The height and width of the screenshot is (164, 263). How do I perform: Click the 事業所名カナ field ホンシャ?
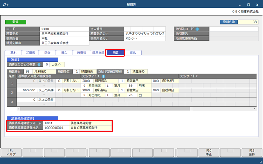click(x=145, y=38)
